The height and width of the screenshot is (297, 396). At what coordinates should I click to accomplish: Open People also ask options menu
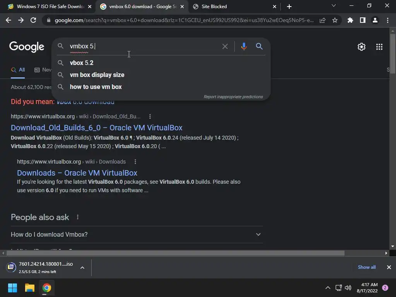[78, 217]
